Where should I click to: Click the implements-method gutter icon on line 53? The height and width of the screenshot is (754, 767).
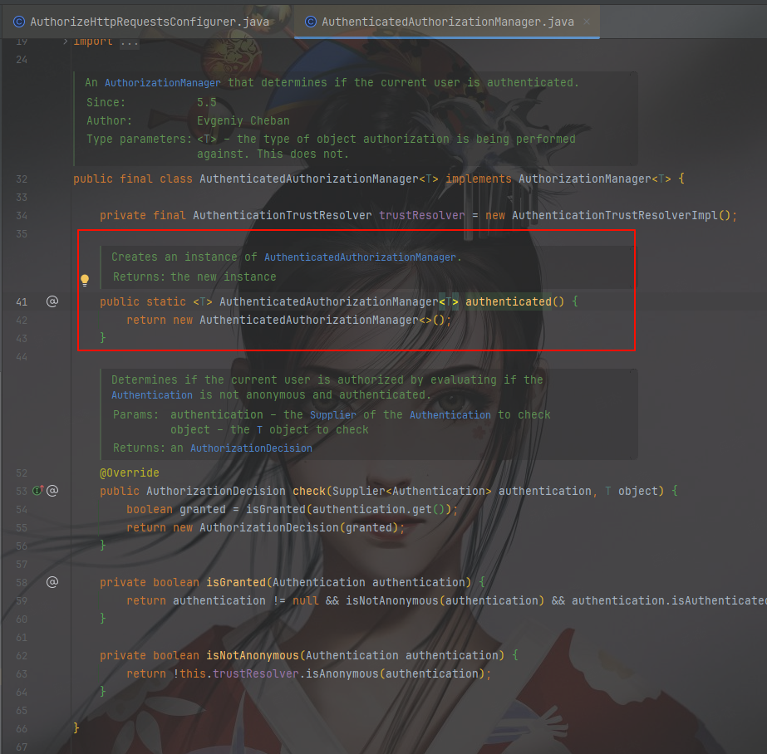click(38, 490)
